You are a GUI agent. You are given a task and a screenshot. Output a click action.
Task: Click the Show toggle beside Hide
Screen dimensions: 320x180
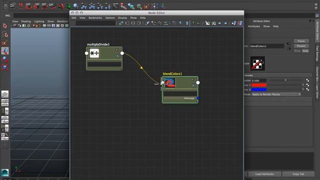297,51
